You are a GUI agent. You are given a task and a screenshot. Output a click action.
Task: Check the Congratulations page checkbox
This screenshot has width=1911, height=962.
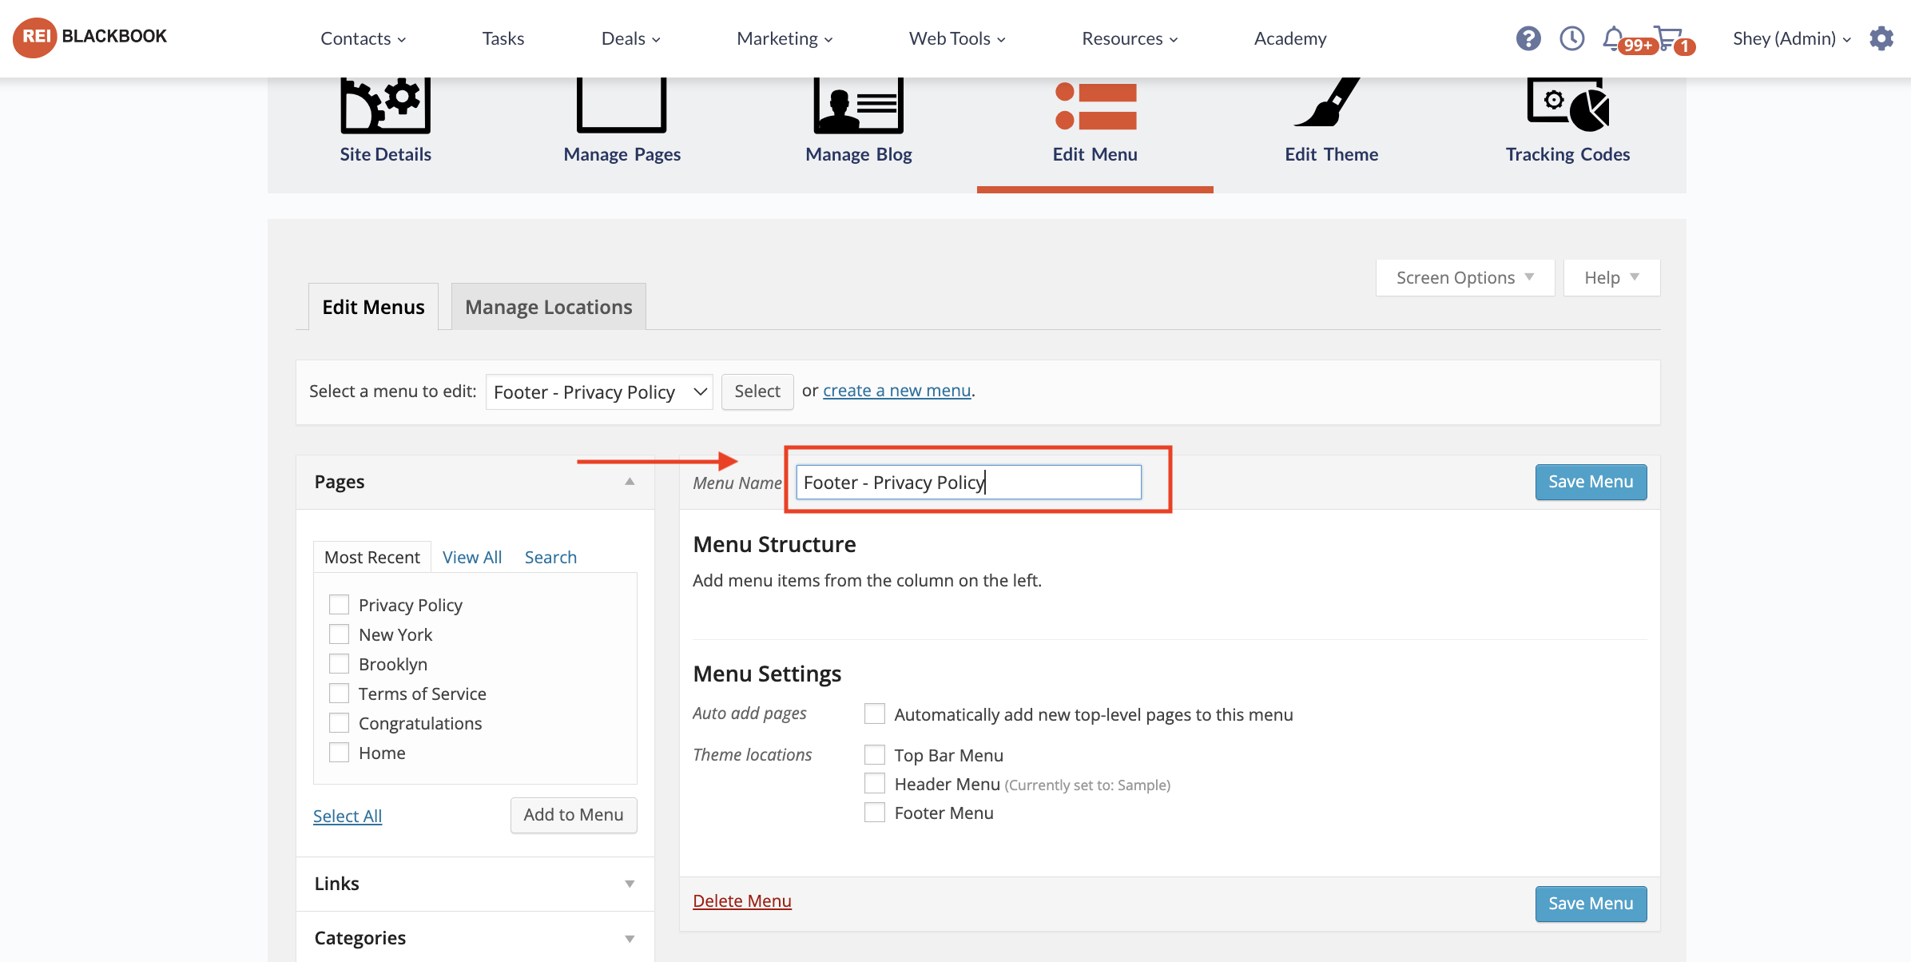click(x=339, y=722)
